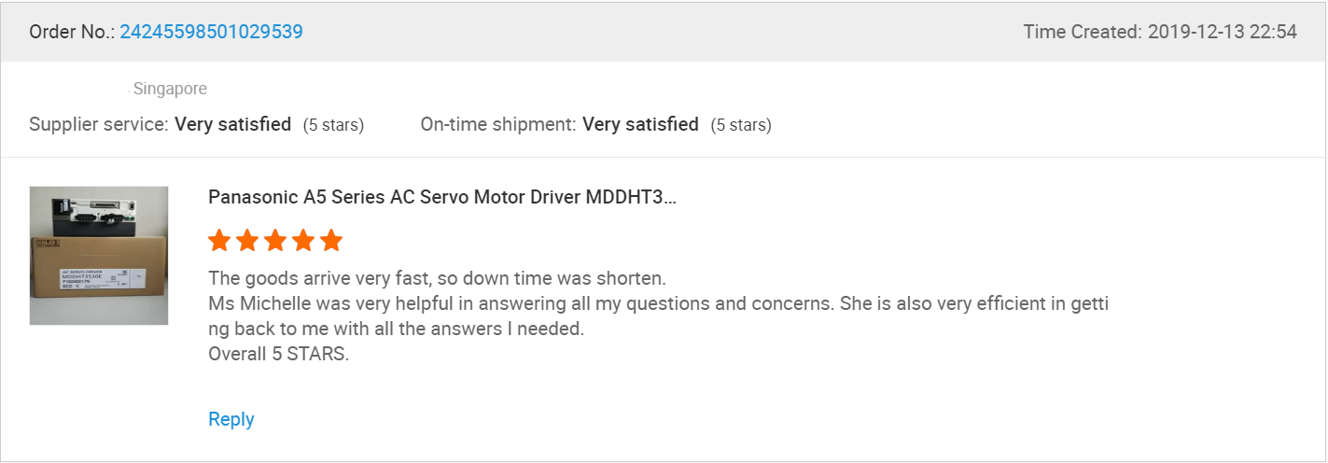Click the last orange rating star
Screen dimensions: 1328x463
click(331, 241)
